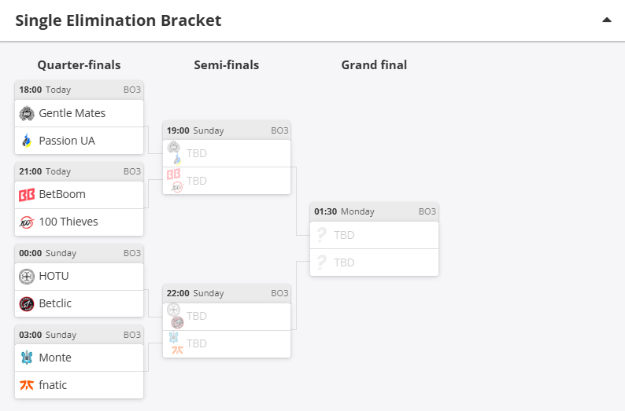Click the 100 Thieves team logo
The image size is (625, 411).
pos(27,222)
